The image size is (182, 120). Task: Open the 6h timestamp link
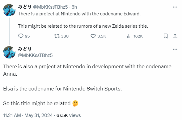(x=74, y=7)
